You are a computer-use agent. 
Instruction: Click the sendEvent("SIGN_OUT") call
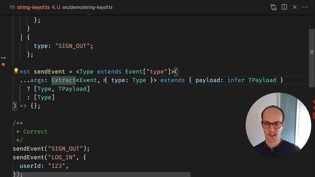(51, 148)
